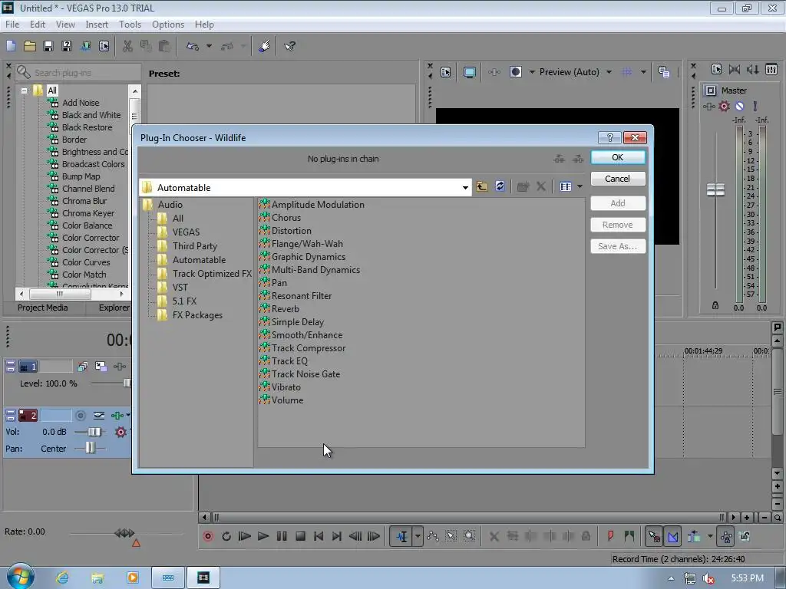Click the Master volume fader handle

715,190
